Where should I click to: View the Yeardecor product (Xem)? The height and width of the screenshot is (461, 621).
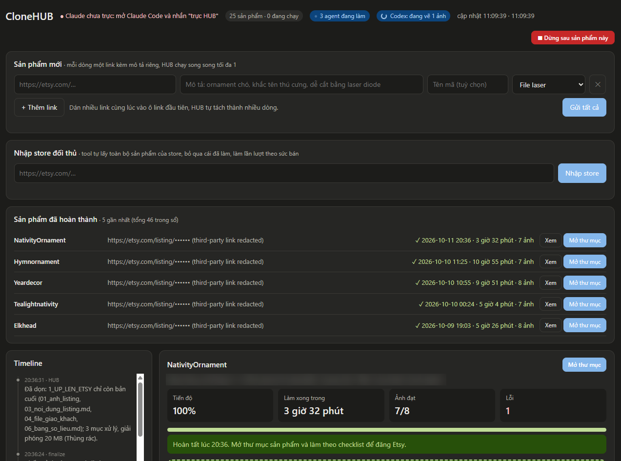point(550,283)
